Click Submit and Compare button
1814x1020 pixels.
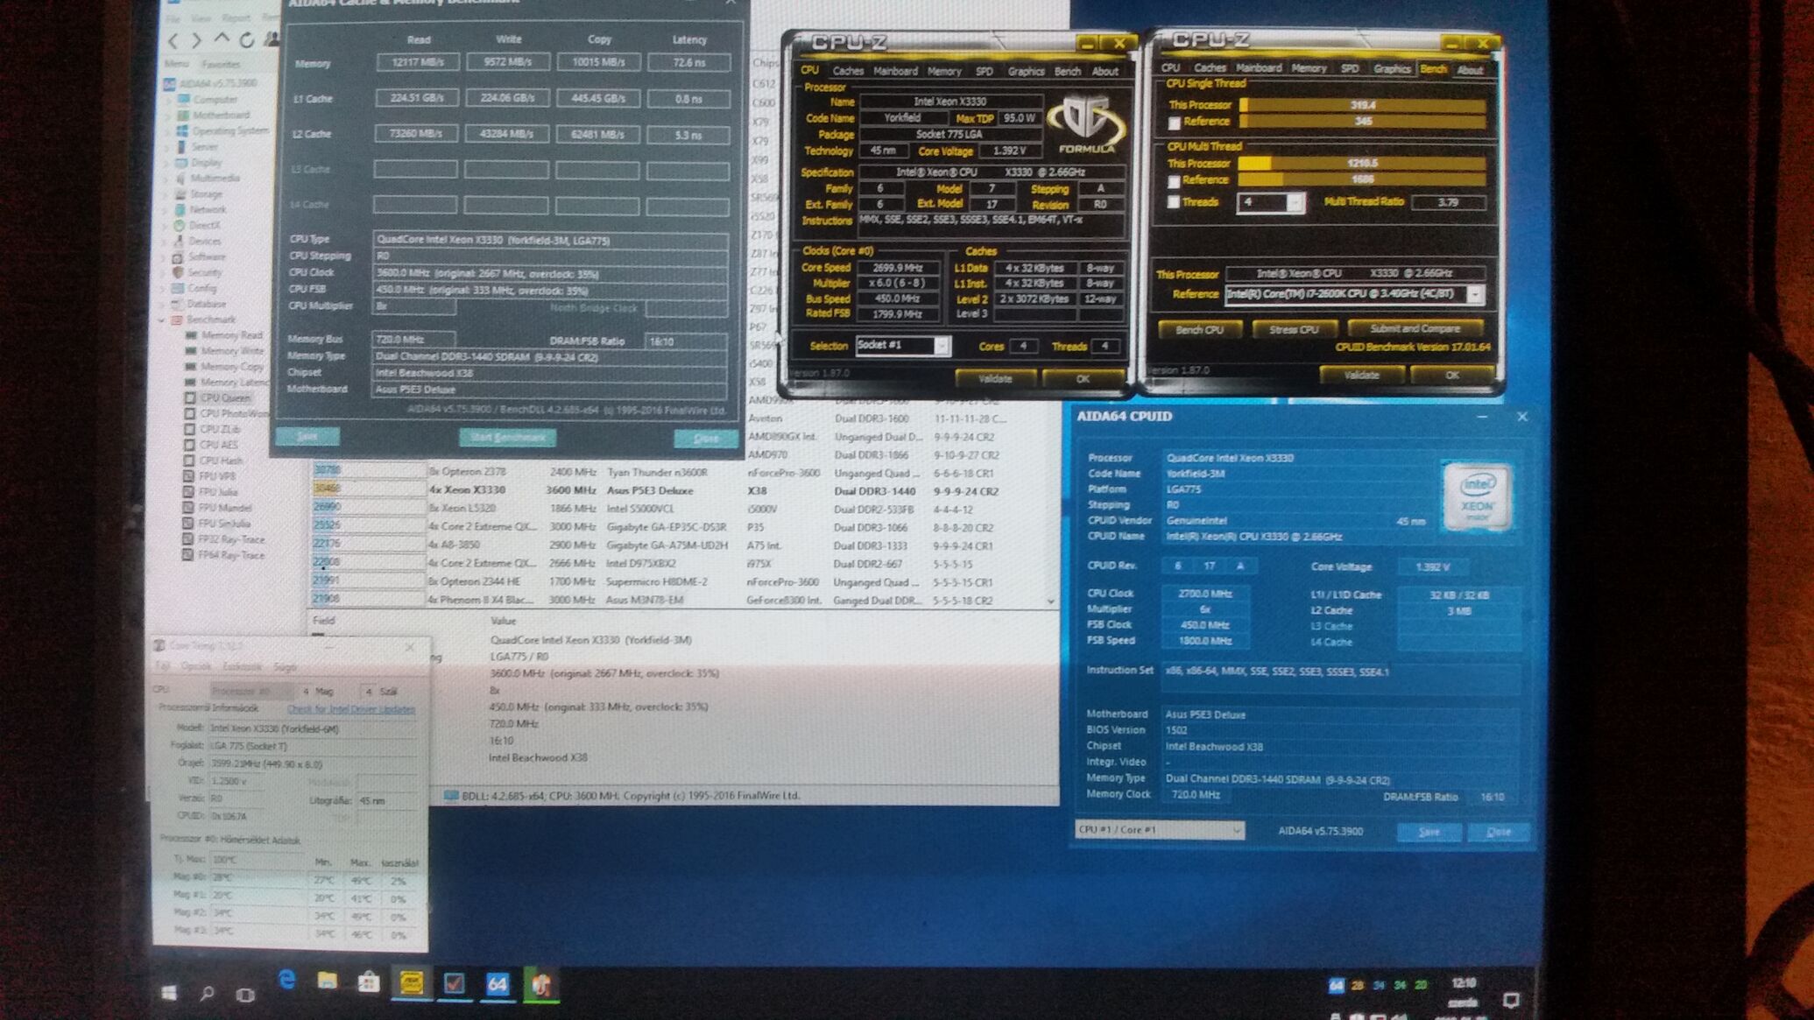pos(1415,328)
